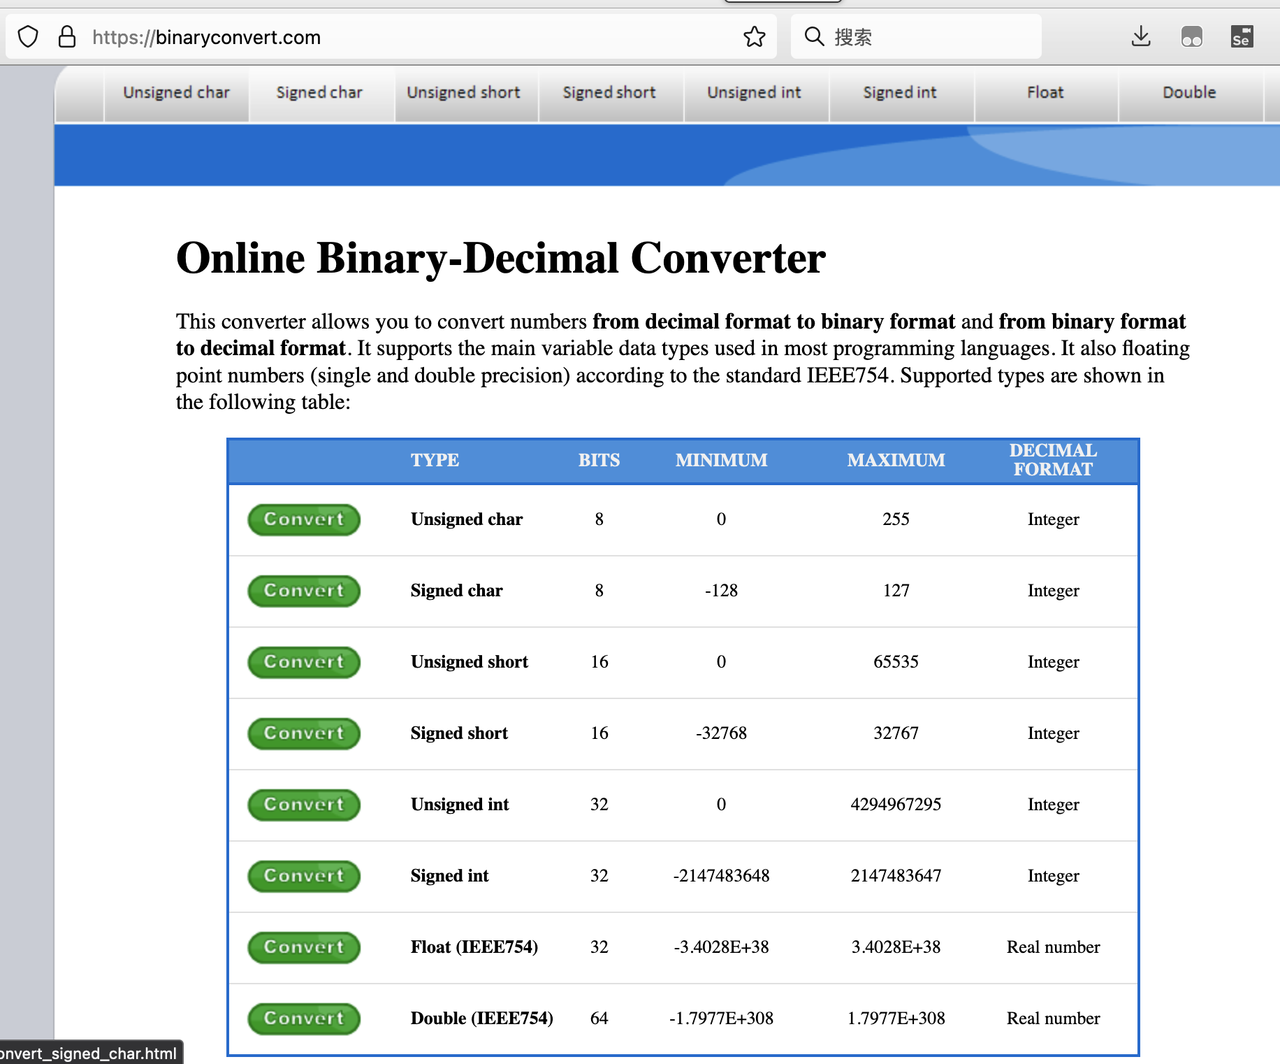Click 'Real number' in the Double row
The height and width of the screenshot is (1064, 1280).
[1053, 1019]
